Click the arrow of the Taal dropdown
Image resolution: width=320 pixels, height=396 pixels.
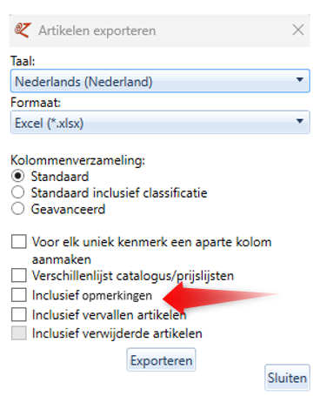tap(300, 79)
